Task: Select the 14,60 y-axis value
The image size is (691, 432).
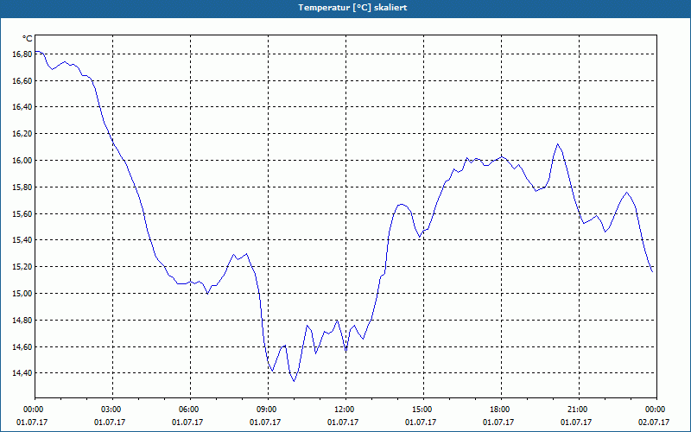Action: click(x=22, y=347)
